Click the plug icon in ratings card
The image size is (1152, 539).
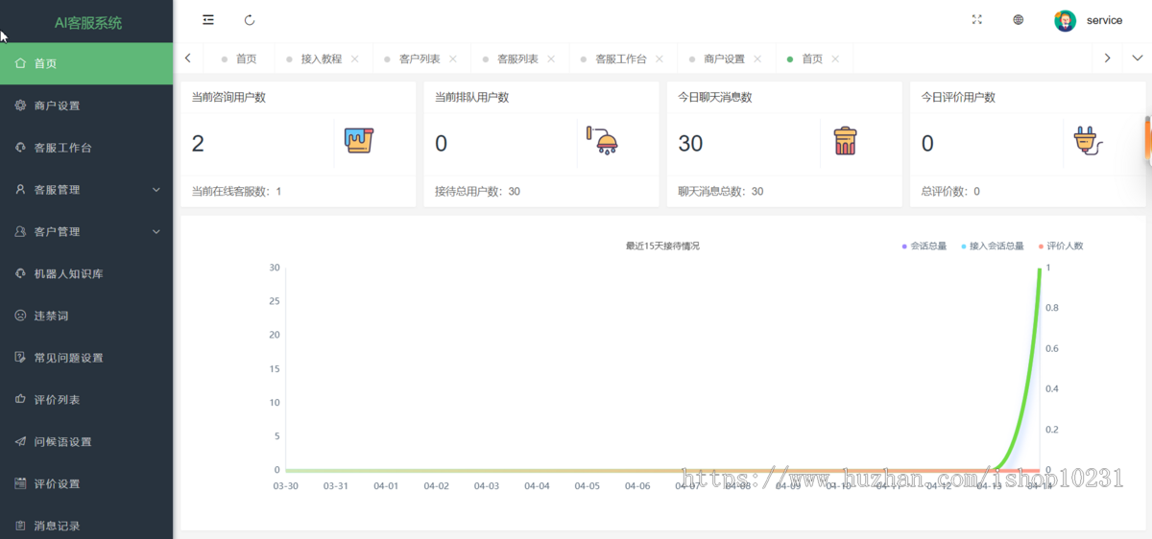click(1087, 142)
